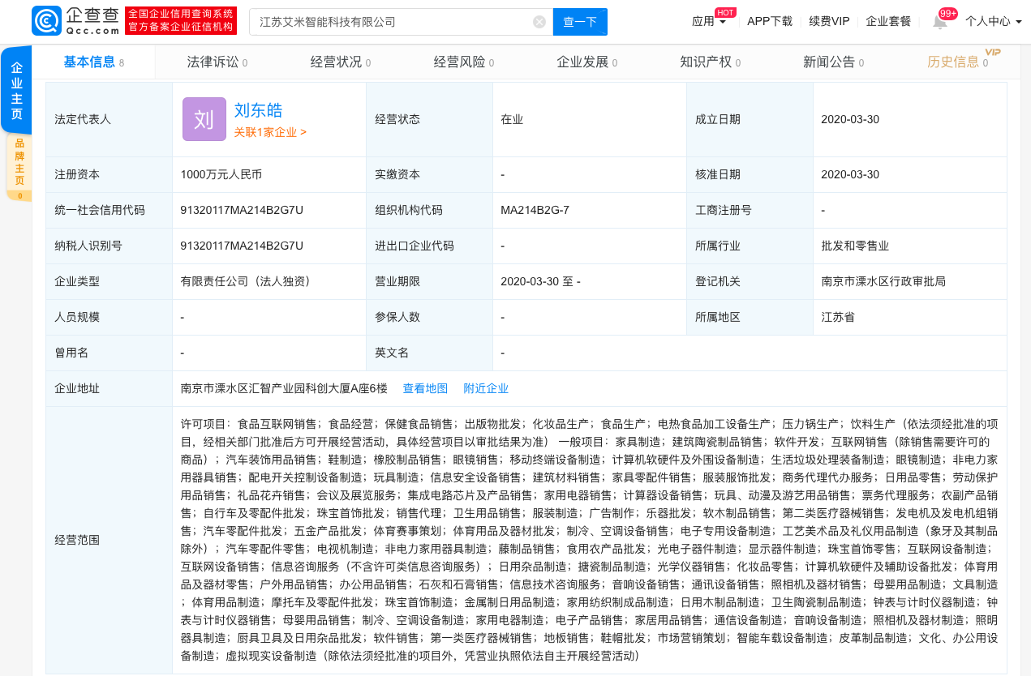Click the HOT badge above 应用
Image resolution: width=1031 pixels, height=676 pixels.
point(724,11)
